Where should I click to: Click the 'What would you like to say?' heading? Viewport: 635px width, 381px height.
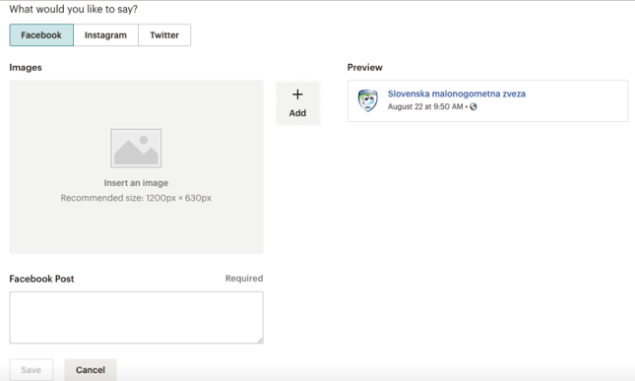[73, 9]
